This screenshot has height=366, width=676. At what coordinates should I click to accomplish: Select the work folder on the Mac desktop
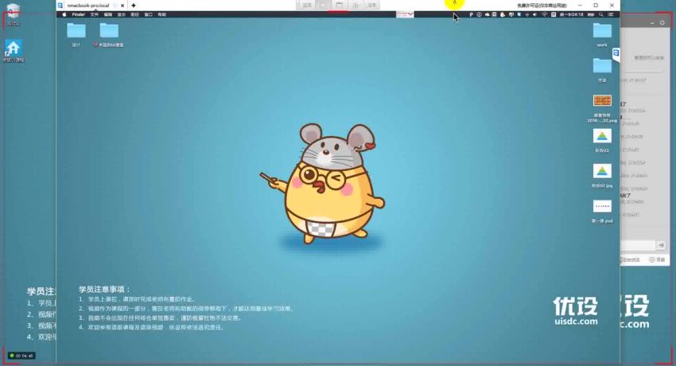coord(602,34)
